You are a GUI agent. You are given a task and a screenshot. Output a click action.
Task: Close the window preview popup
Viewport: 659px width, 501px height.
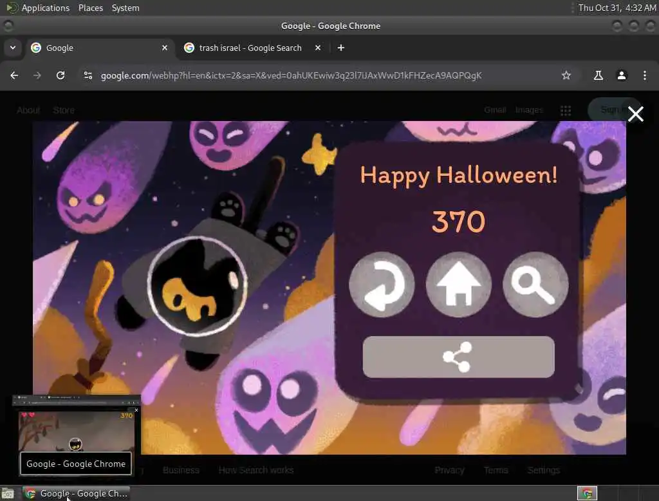136,410
